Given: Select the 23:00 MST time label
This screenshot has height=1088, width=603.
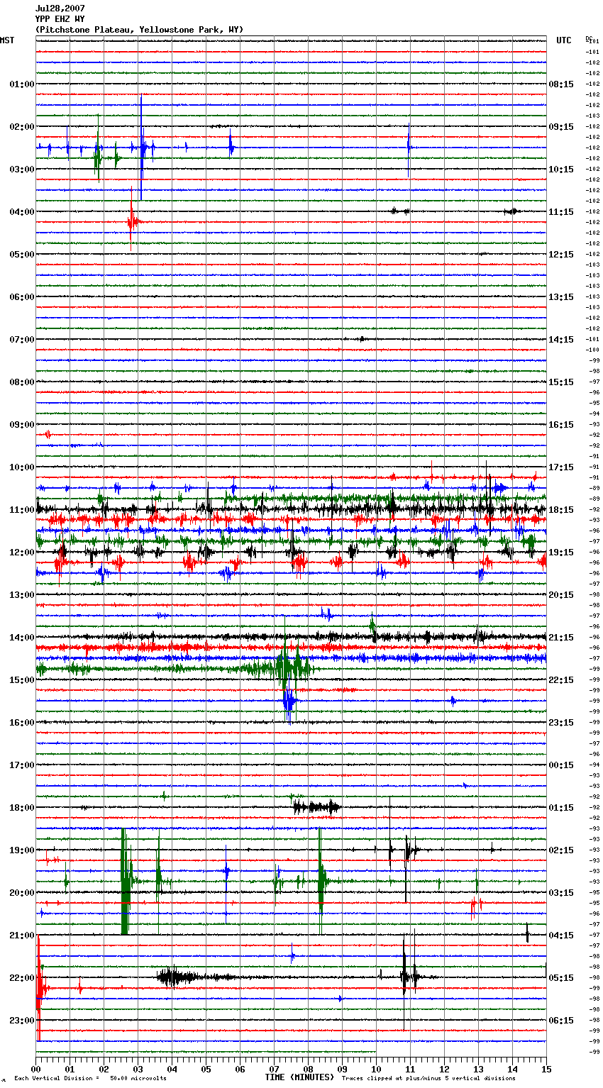Looking at the screenshot, I should 22,1021.
